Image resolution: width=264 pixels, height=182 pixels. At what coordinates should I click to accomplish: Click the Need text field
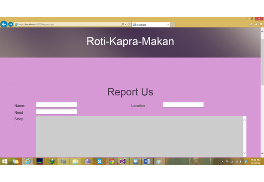pyautogui.click(x=56, y=112)
